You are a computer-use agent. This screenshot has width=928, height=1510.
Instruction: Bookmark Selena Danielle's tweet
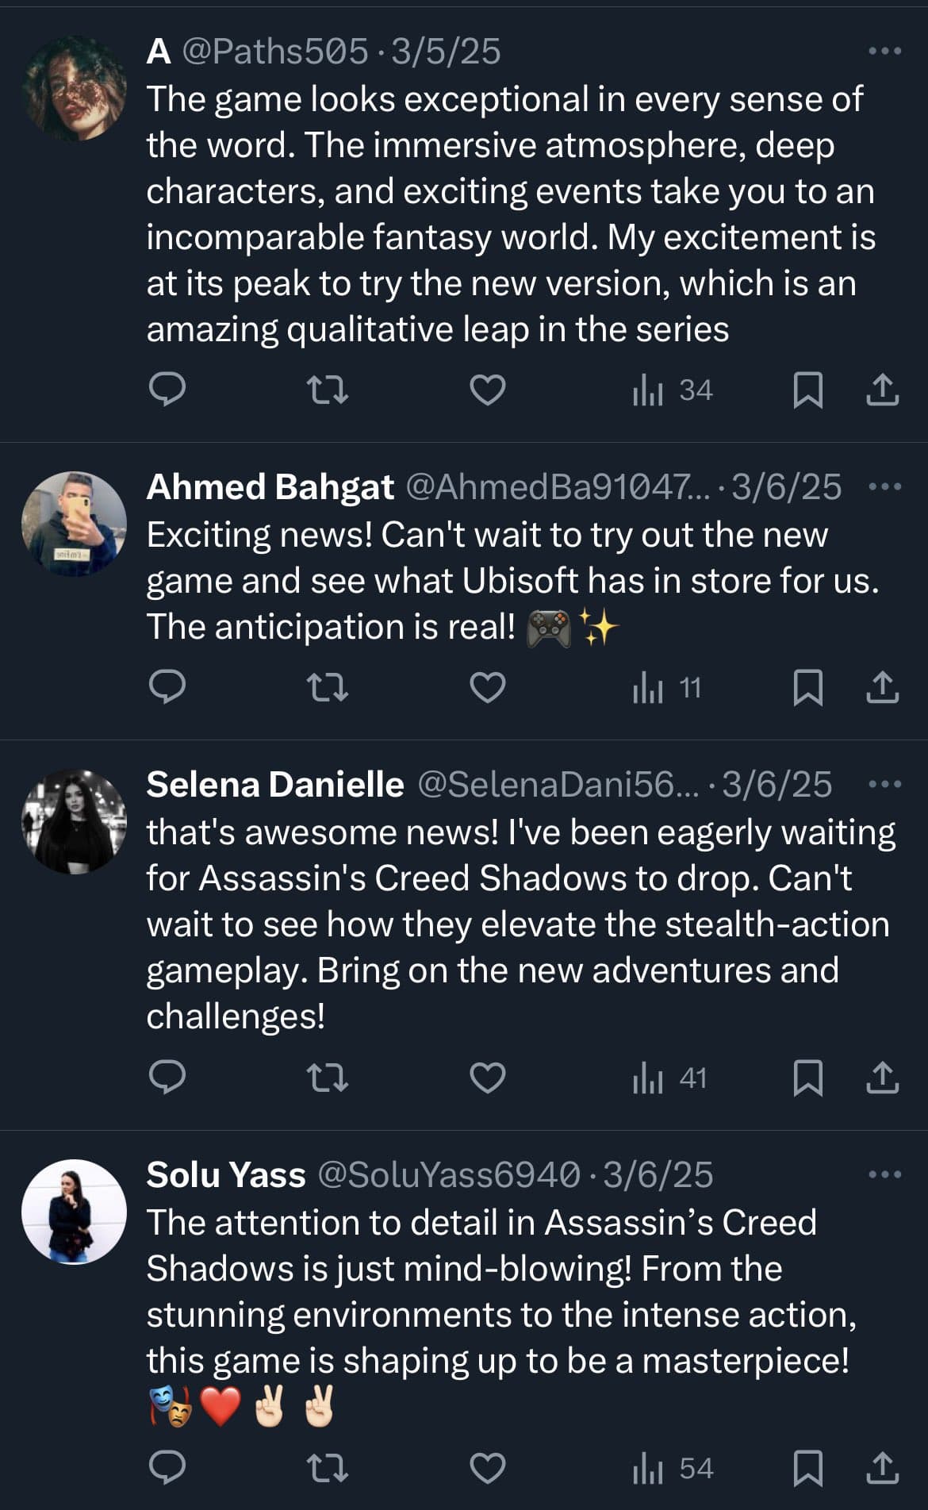tap(807, 1078)
